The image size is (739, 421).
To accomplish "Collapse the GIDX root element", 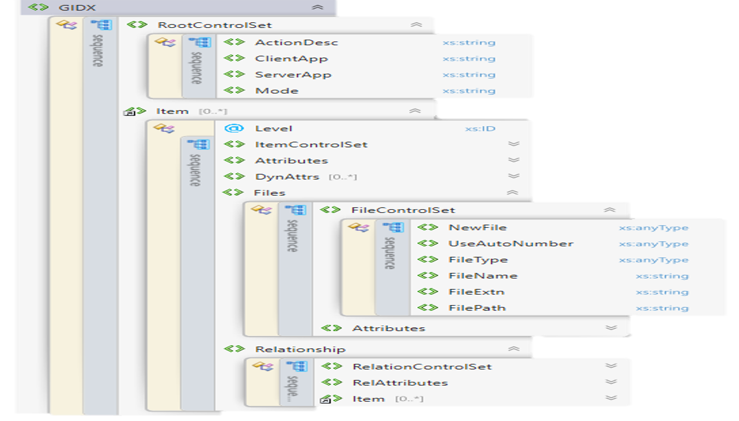I will click(317, 8).
